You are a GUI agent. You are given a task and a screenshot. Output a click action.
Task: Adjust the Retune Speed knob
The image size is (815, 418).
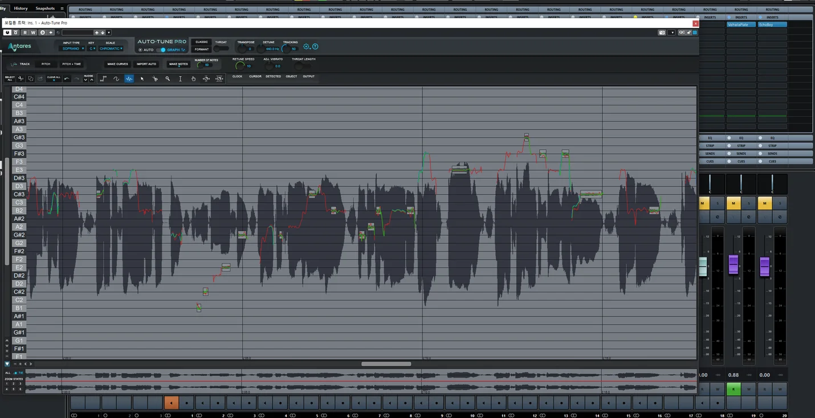coord(240,65)
